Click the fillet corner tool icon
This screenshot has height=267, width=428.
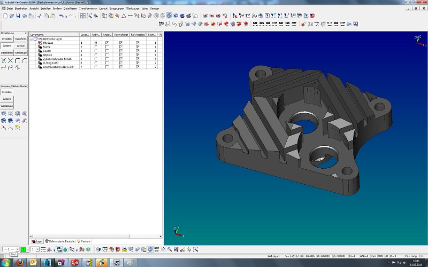pos(17,60)
